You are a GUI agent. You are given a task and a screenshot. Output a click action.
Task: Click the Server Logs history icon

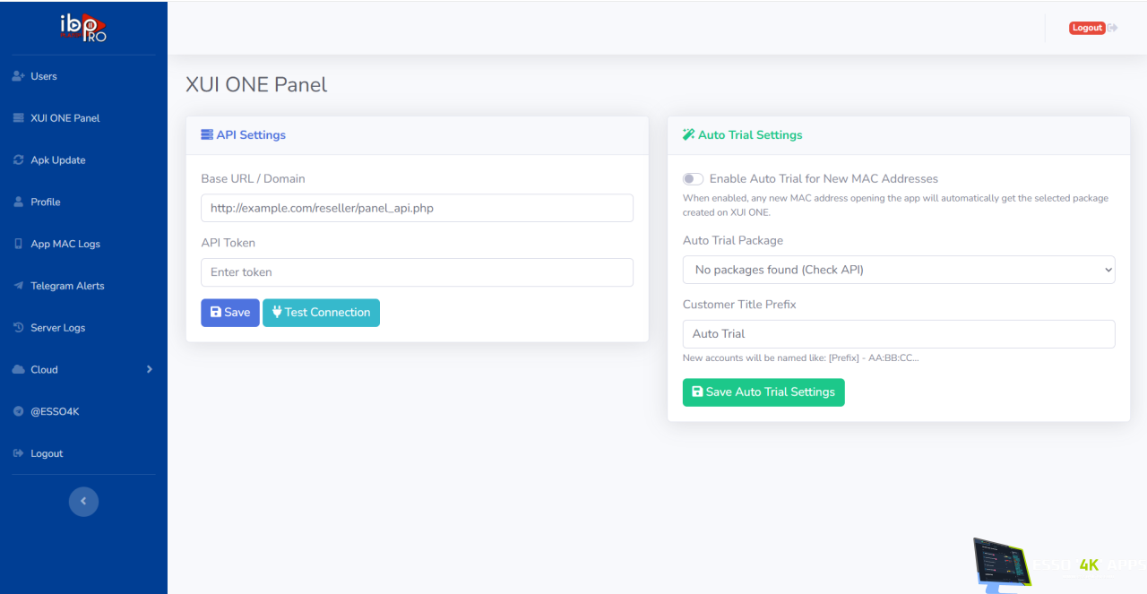coord(18,328)
